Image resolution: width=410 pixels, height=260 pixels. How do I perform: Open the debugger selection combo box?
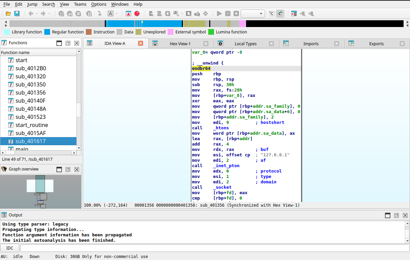253,14
